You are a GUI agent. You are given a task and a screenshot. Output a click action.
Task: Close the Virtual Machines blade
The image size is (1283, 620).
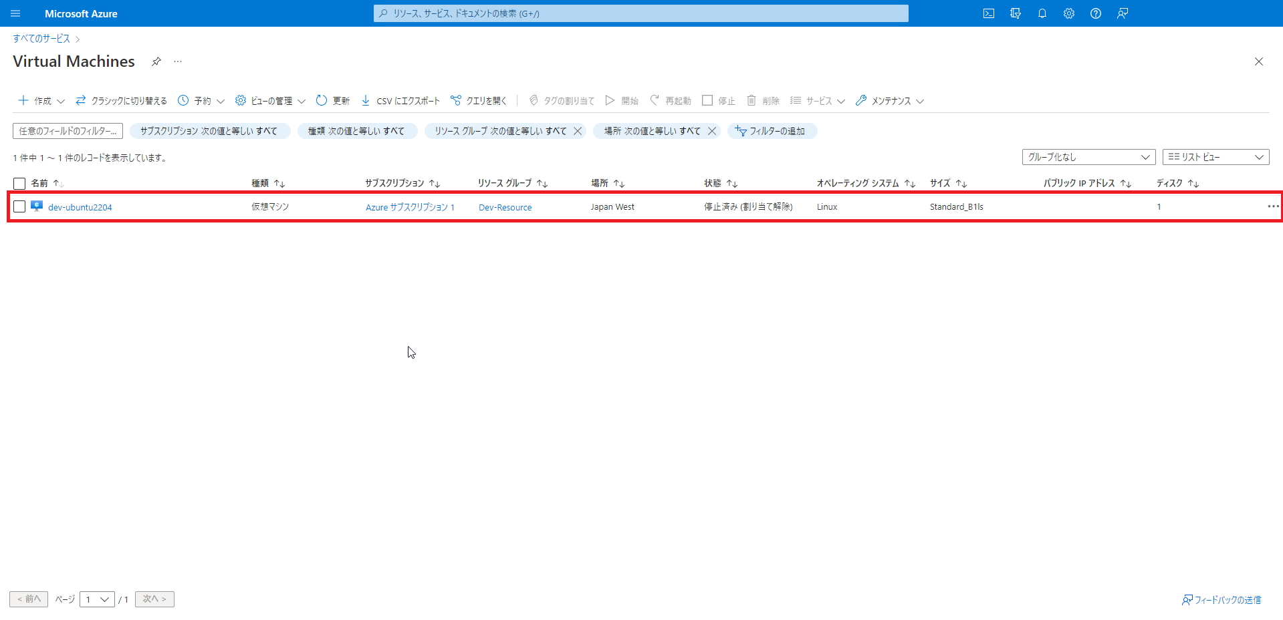(x=1259, y=61)
